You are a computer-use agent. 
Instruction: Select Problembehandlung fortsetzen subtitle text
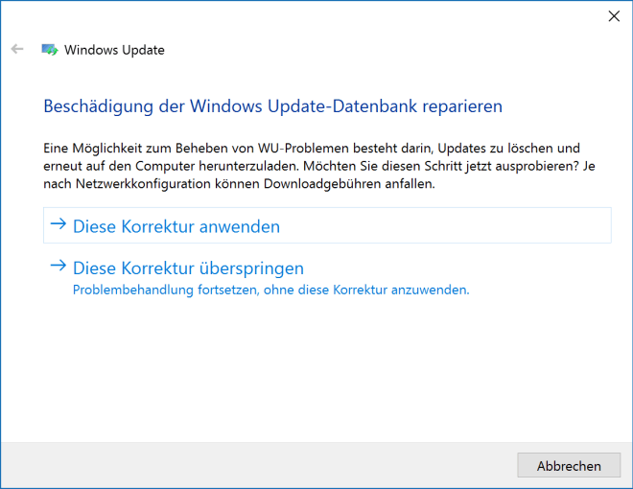pyautogui.click(x=270, y=290)
